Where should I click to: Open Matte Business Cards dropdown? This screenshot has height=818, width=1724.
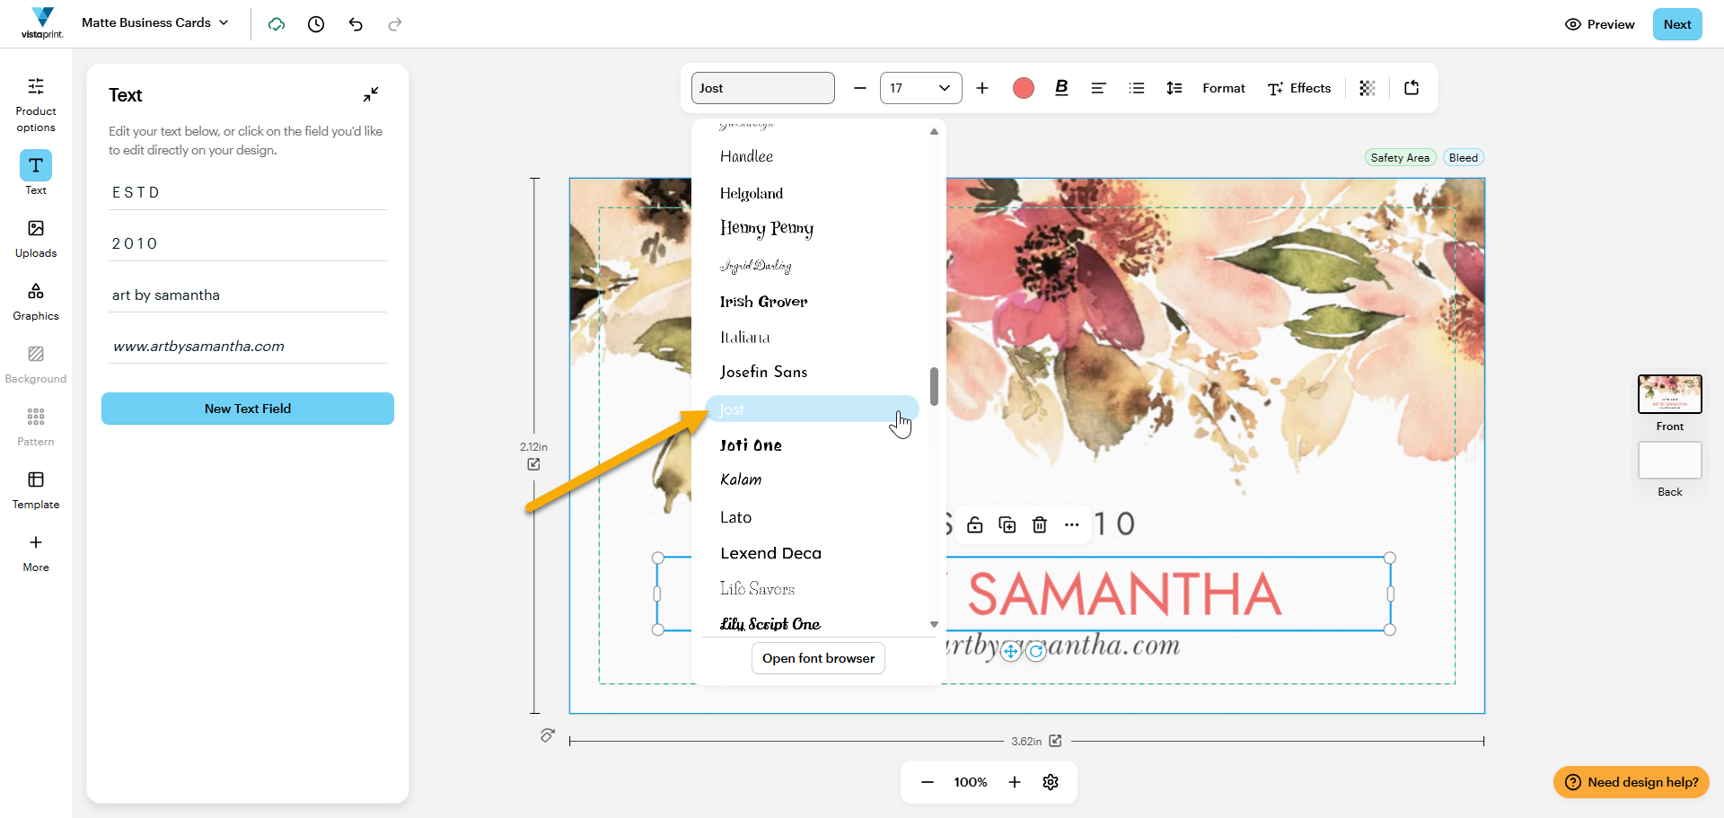155,22
